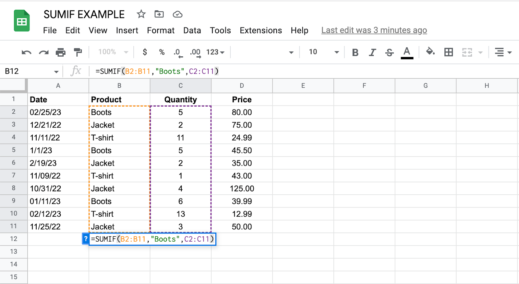Open the 123 more formats dropdown
This screenshot has height=284, width=519.
[215, 52]
